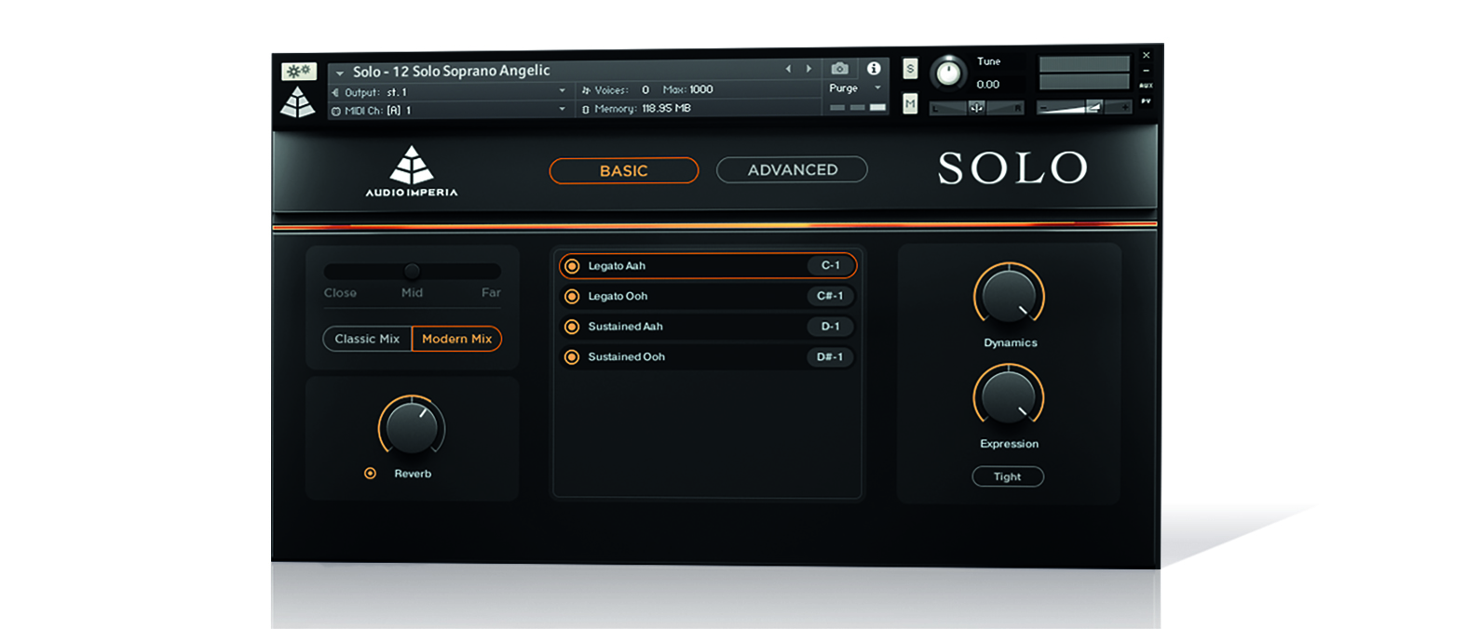Click the pan slider between L and R
The image size is (1467, 629).
(976, 108)
